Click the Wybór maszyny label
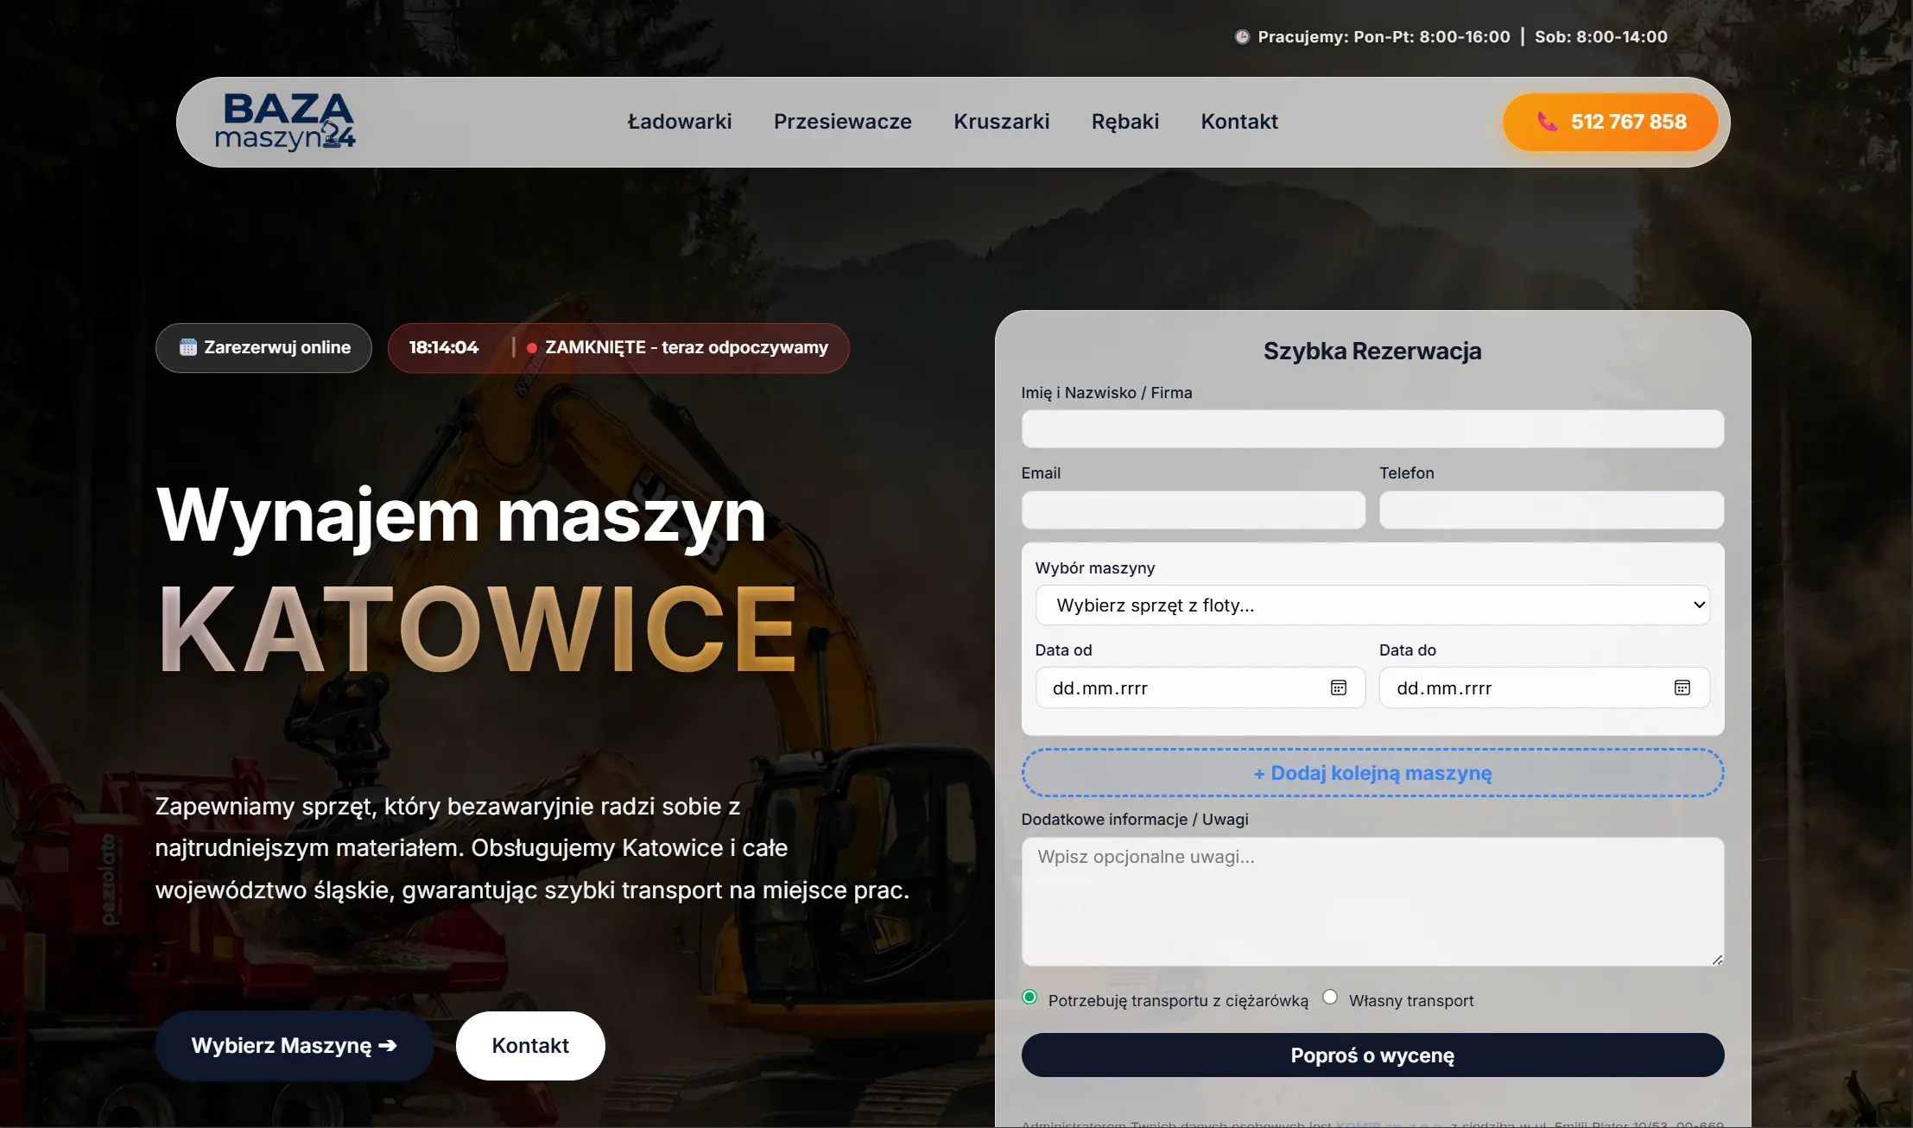This screenshot has height=1128, width=1913. (1095, 568)
